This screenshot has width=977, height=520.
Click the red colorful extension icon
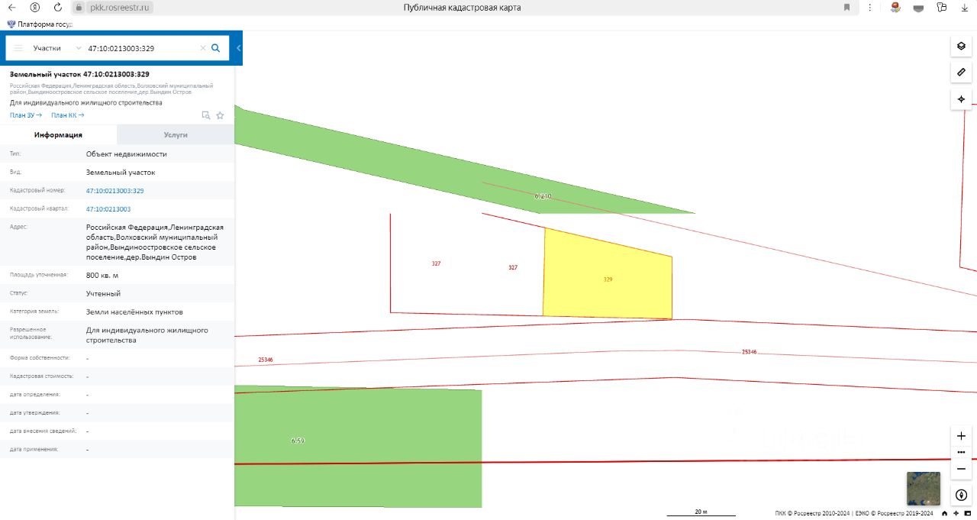click(x=895, y=7)
